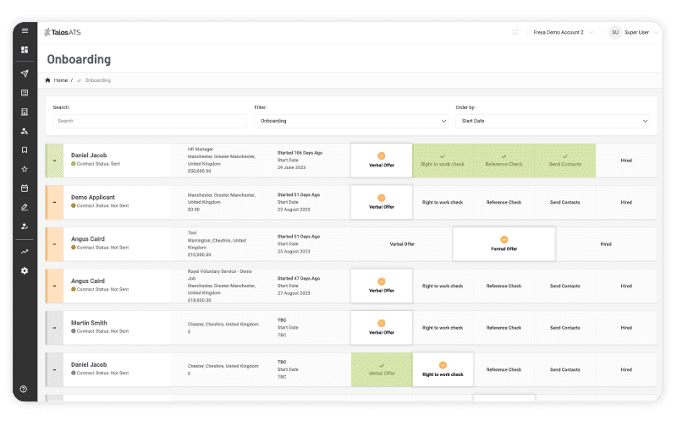Click 'Started 106 Days Ago' text

click(300, 153)
